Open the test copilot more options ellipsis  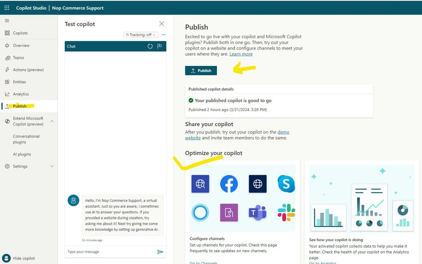click(163, 35)
